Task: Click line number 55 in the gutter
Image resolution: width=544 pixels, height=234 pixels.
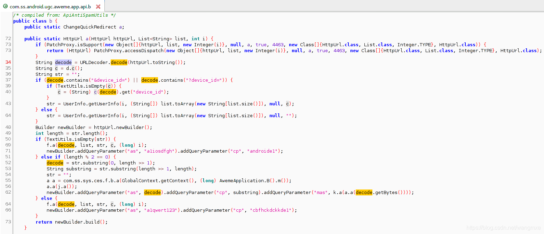Action: pos(9,180)
